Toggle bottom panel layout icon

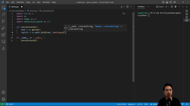click(167, 2)
